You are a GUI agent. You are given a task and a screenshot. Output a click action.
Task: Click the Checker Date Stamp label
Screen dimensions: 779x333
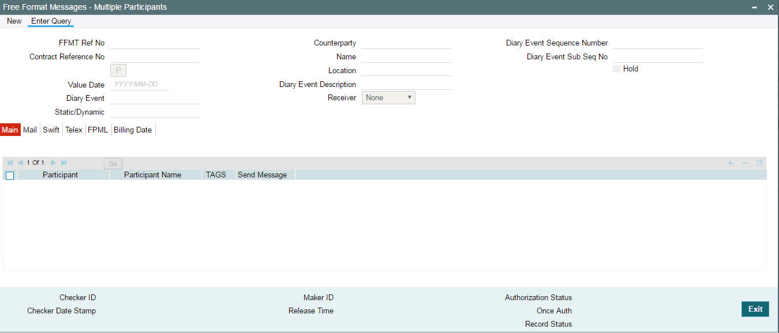pos(61,311)
